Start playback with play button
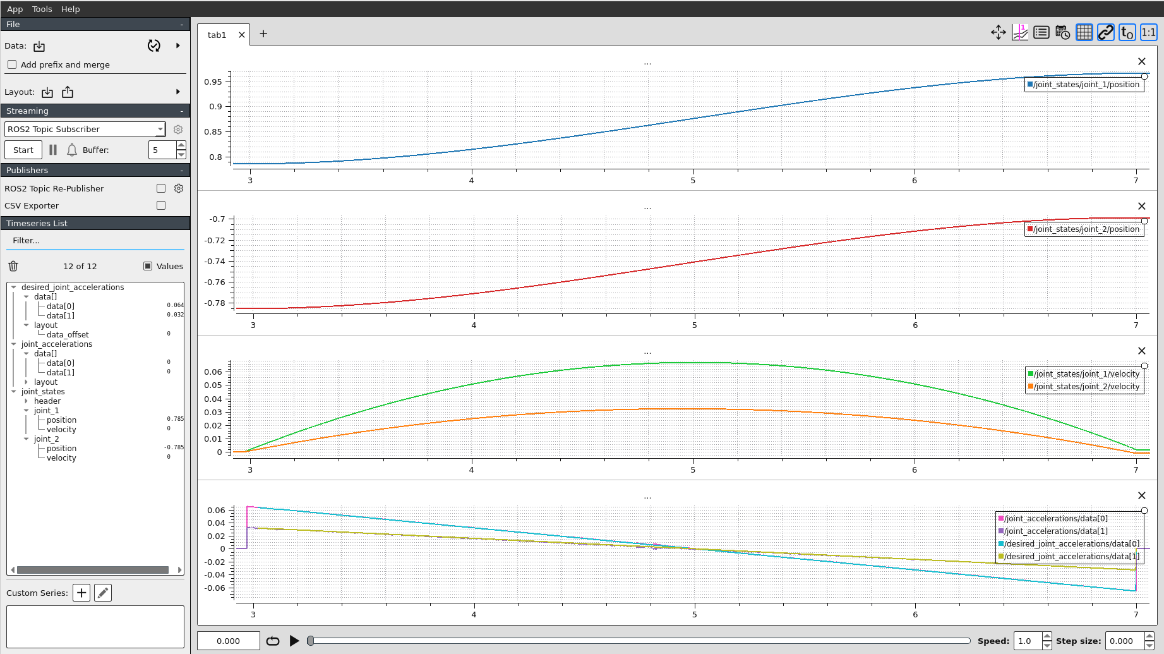 point(294,641)
